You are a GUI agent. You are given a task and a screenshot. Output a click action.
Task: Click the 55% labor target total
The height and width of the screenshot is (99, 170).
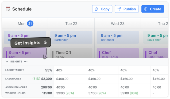tap(48, 70)
